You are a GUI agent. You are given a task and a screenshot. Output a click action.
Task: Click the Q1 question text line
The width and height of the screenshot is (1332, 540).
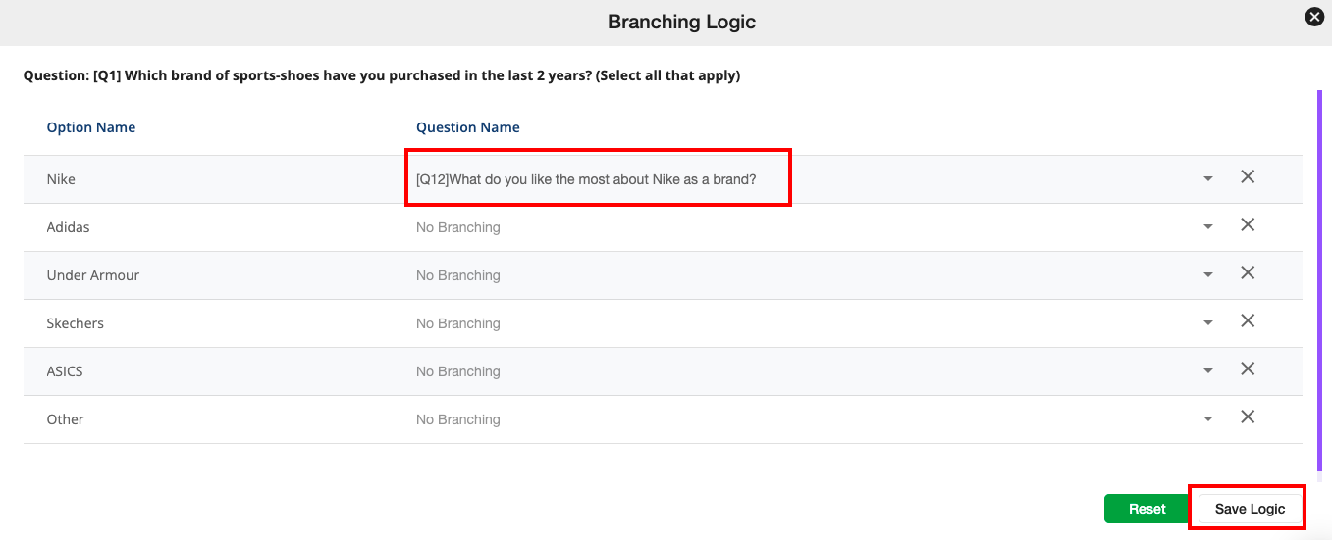point(382,75)
